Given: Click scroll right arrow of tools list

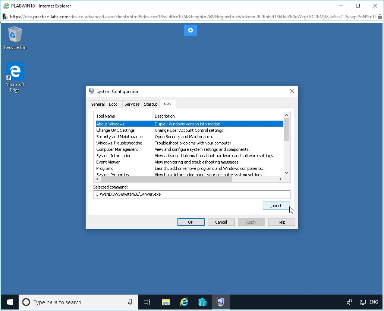Looking at the screenshot, I should tap(280, 179).
